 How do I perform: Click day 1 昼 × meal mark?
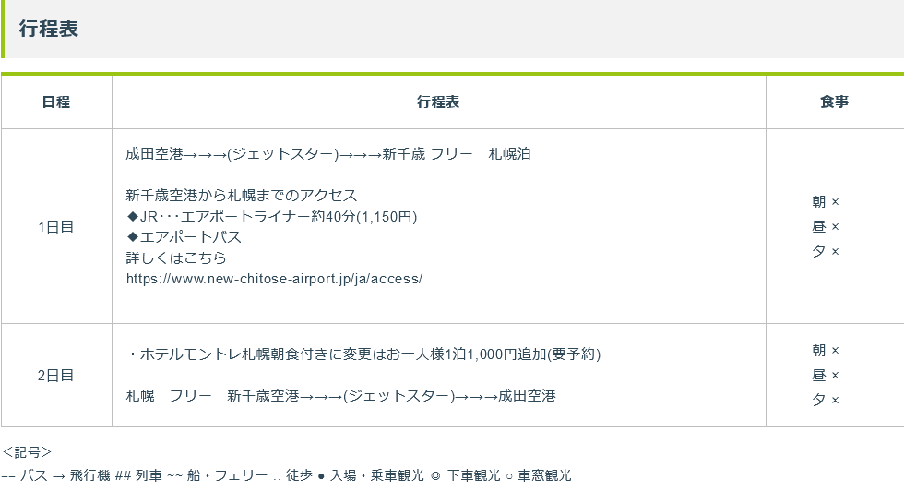826,227
